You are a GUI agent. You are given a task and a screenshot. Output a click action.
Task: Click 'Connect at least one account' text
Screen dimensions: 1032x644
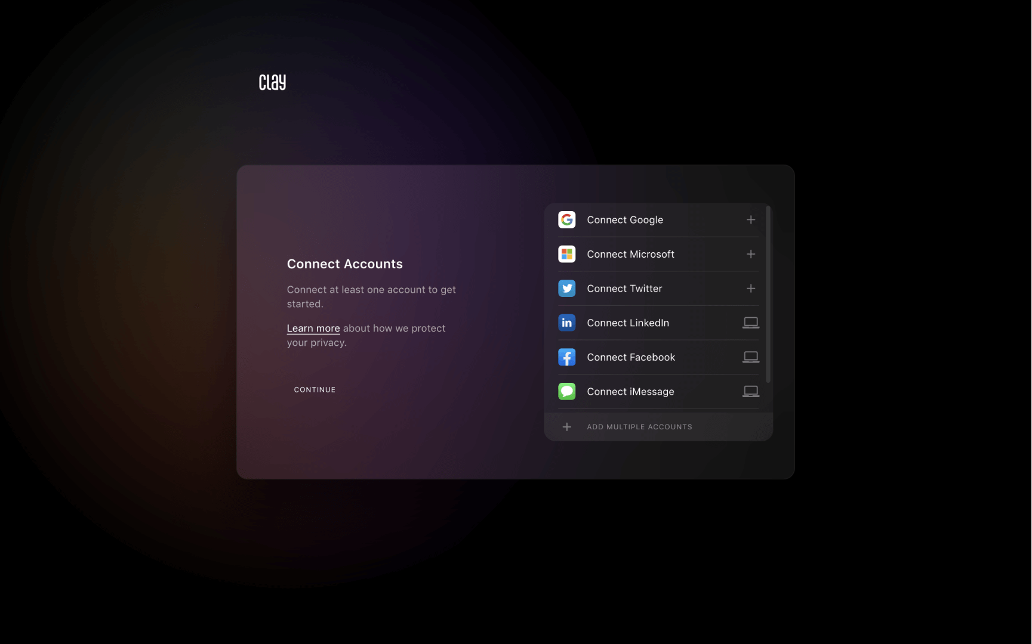click(x=371, y=297)
